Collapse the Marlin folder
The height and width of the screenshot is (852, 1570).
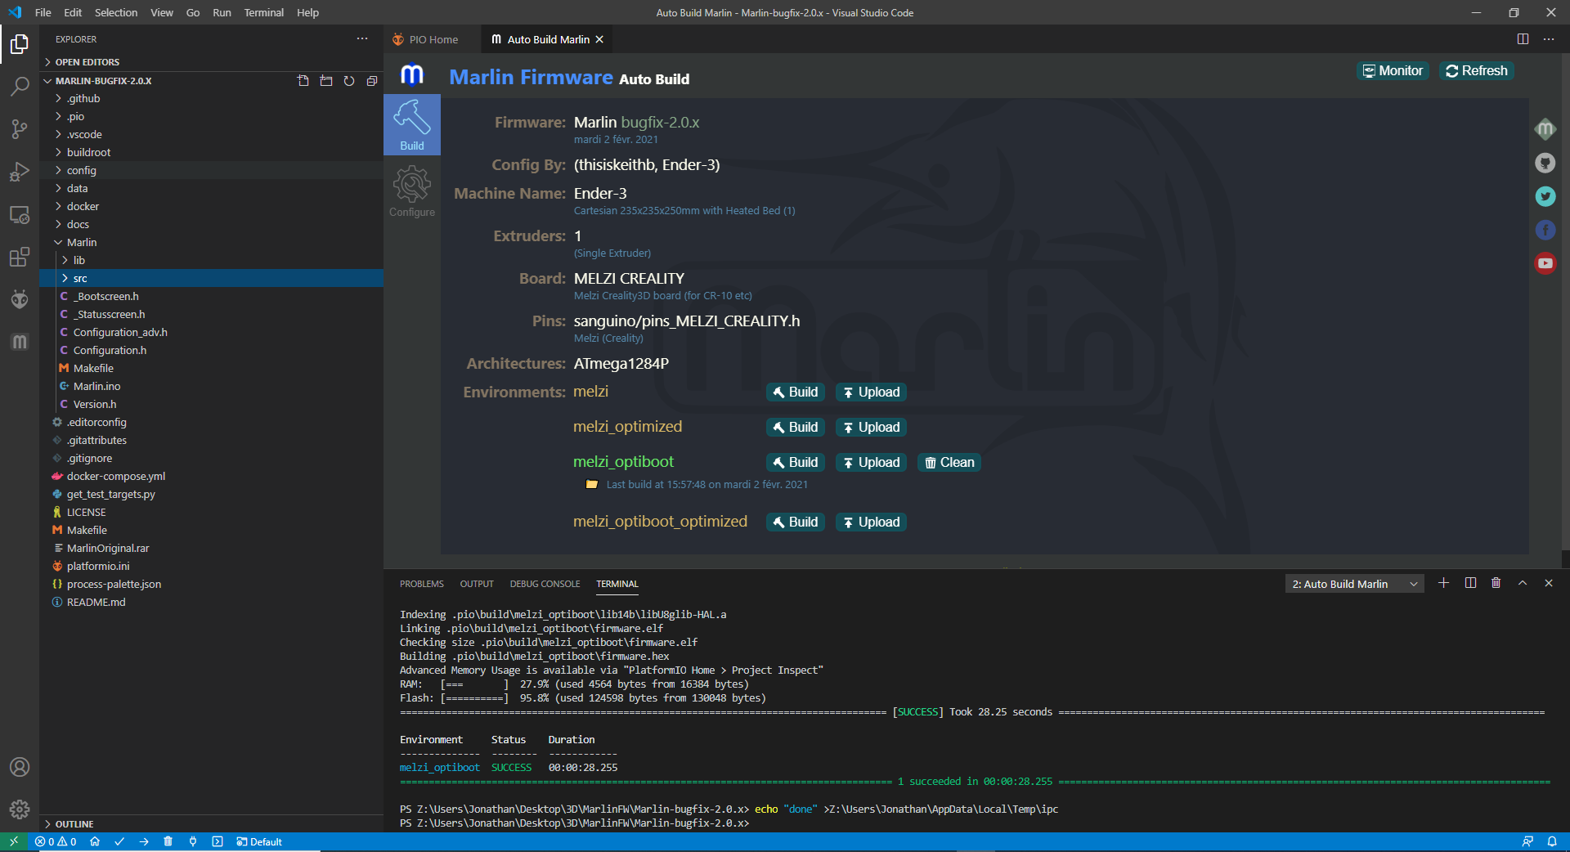(x=211, y=243)
